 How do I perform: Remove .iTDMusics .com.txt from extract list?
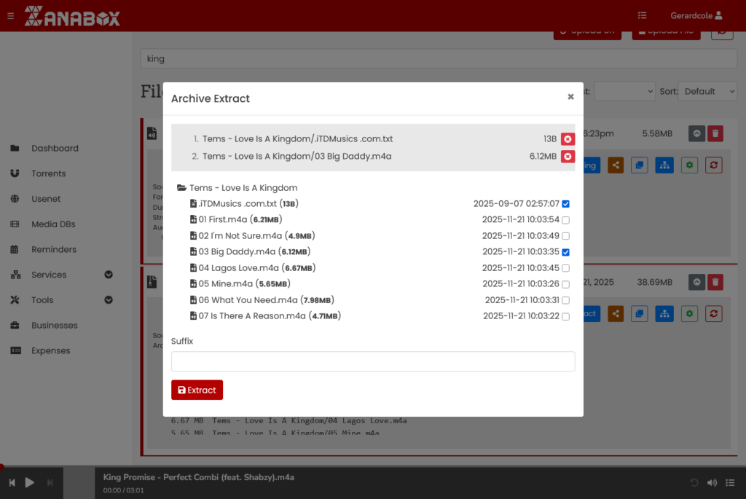coord(568,139)
